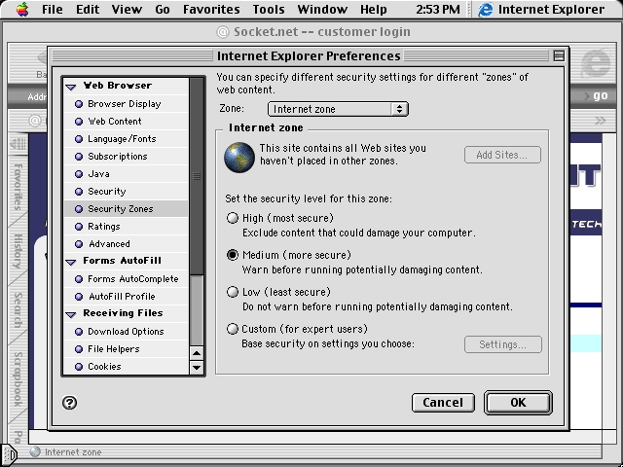
Task: Click the Cancel button
Action: click(x=443, y=403)
